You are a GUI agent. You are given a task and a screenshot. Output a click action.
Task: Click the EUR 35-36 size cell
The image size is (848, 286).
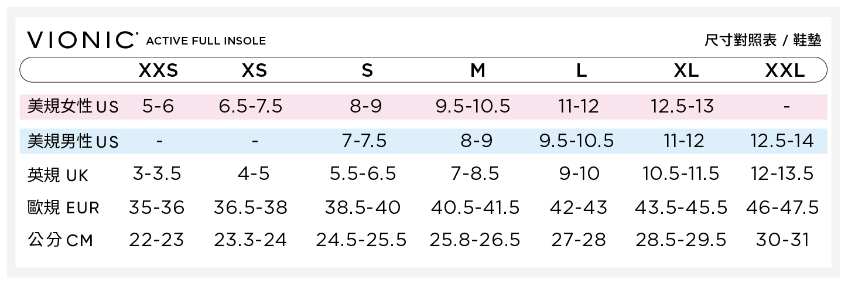point(156,207)
